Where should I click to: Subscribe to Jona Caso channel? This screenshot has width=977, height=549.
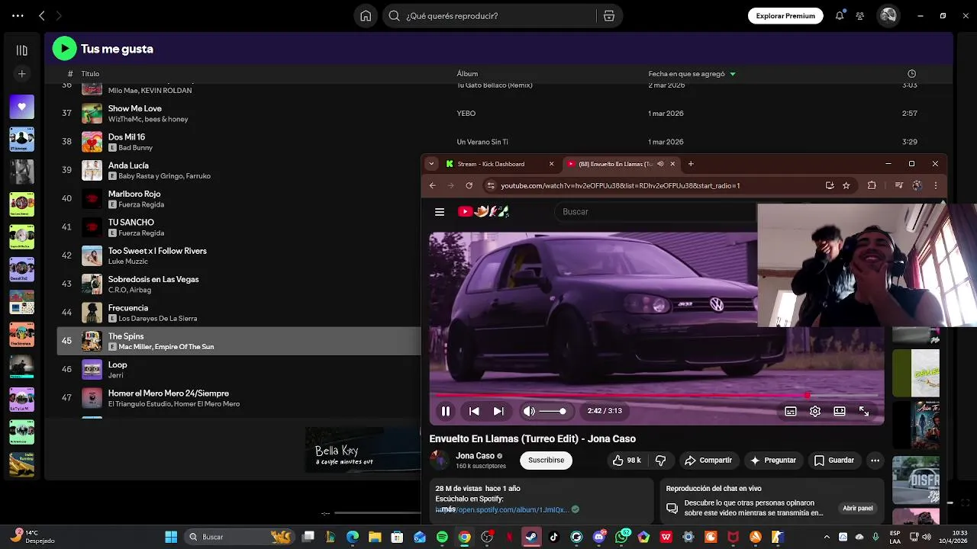click(546, 461)
